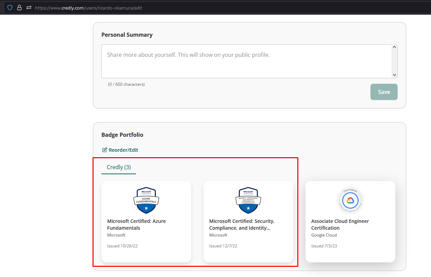Open the Reorder/Edit link
Viewport: 431px width, 277px height.
(x=120, y=150)
